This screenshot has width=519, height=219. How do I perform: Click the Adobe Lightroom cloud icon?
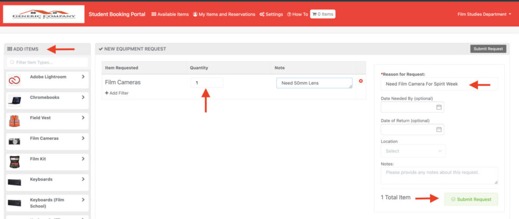[14, 80]
